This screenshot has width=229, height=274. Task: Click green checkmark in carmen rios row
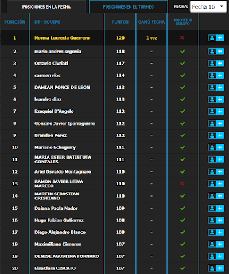point(183,75)
